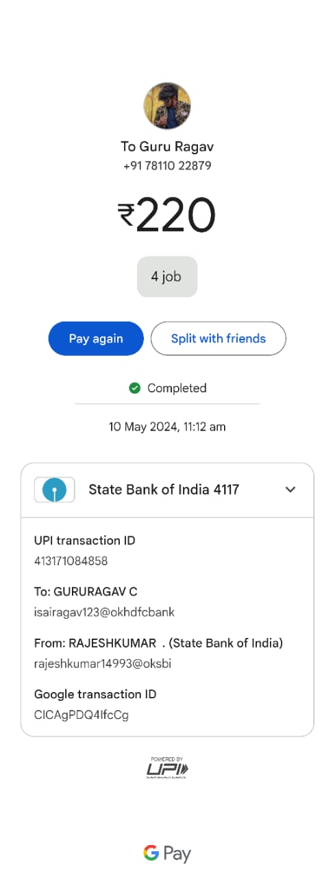
Task: Tap the Split with friends button
Action: [219, 339]
